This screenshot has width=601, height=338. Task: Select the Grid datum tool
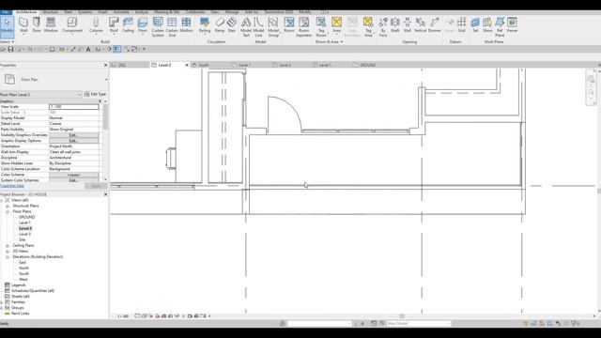(x=462, y=25)
